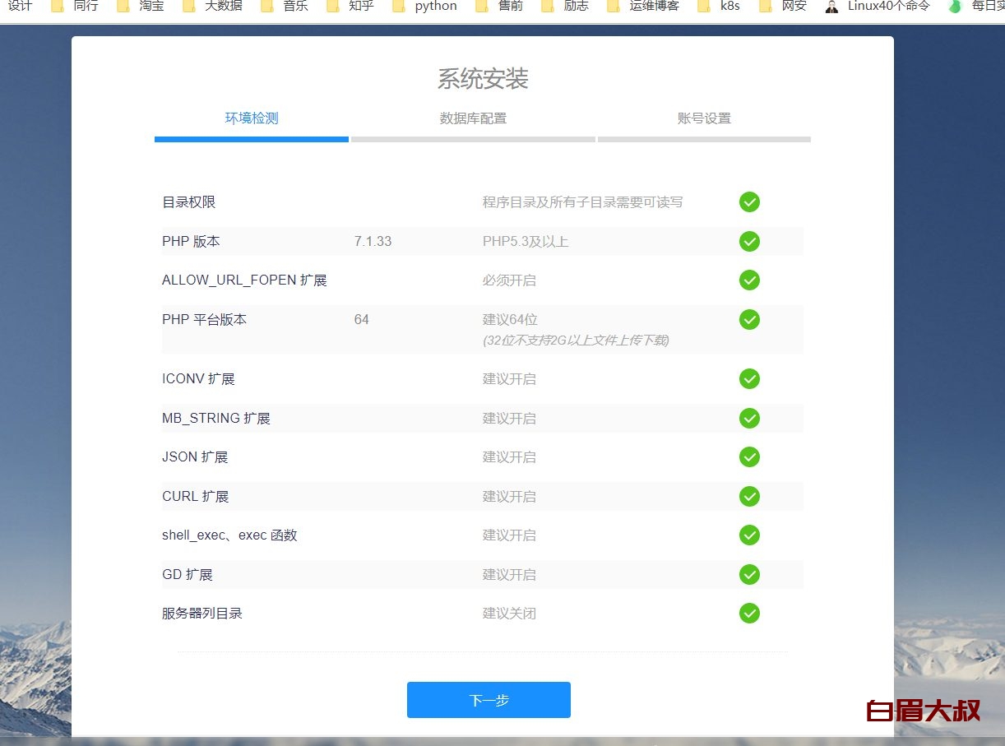This screenshot has width=1005, height=746.
Task: Click the shell_exec、exec 函数 label
Action: (x=229, y=535)
